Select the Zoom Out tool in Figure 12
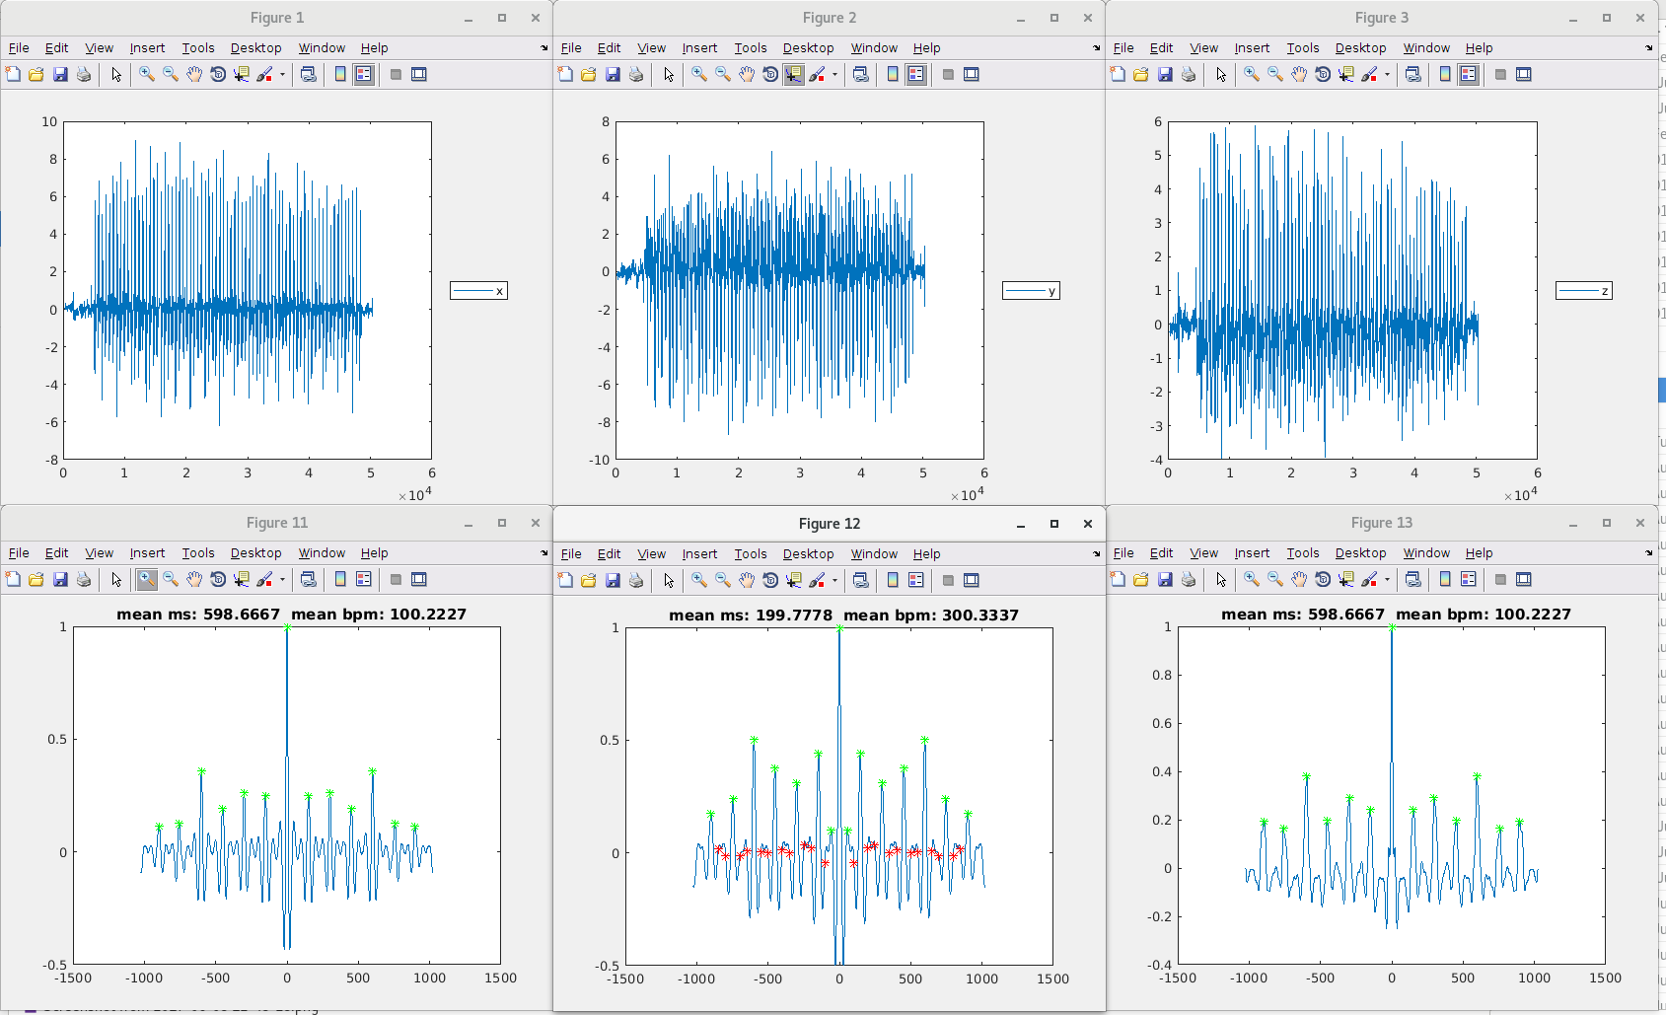1666x1015 pixels. point(723,580)
